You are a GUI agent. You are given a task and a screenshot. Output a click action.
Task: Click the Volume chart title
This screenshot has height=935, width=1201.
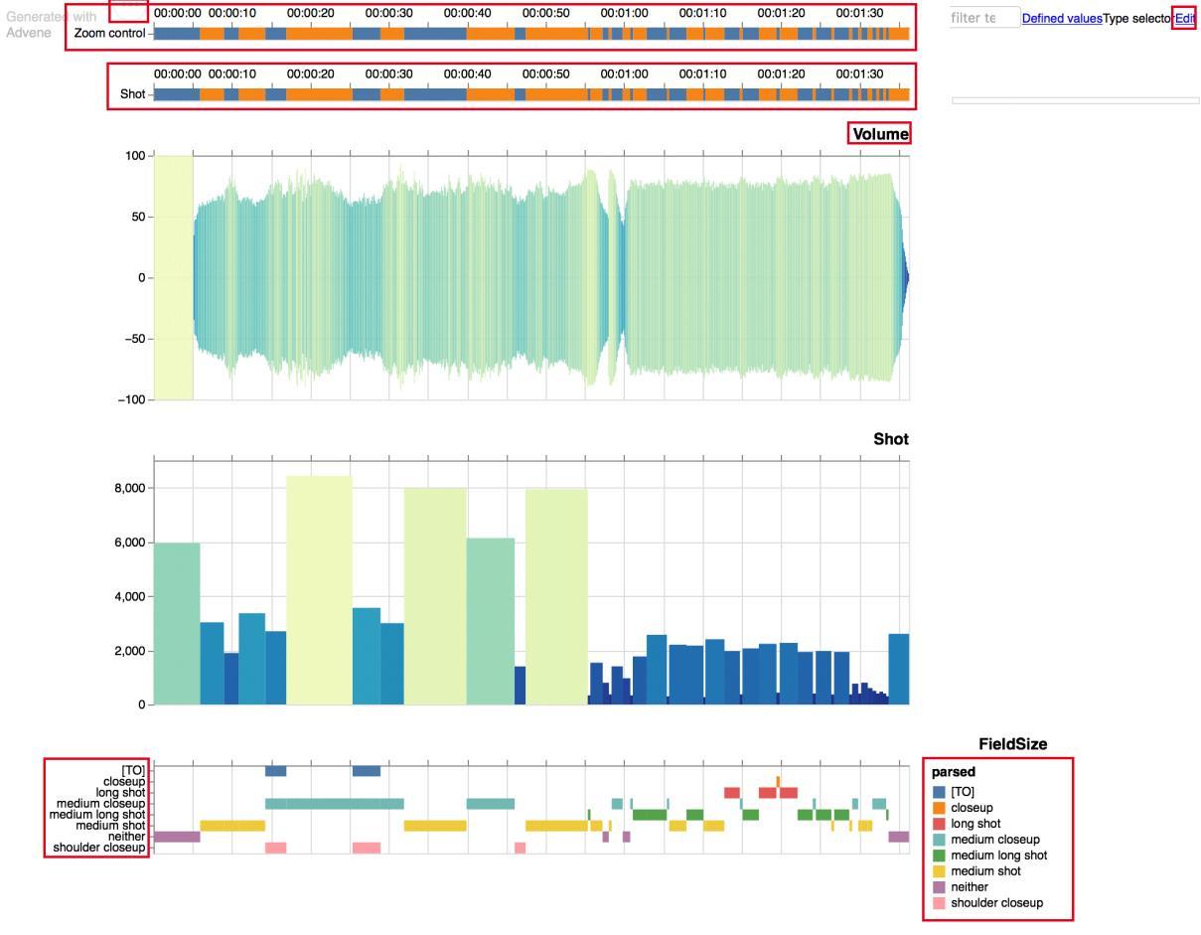point(879,134)
